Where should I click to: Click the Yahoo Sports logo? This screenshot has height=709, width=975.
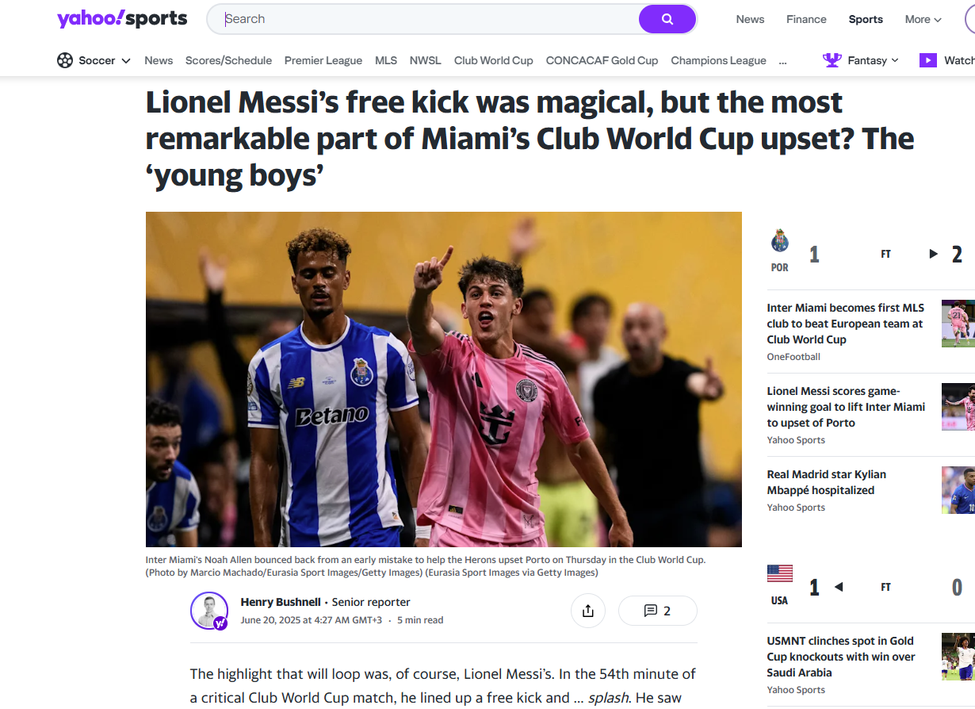pyautogui.click(x=122, y=19)
